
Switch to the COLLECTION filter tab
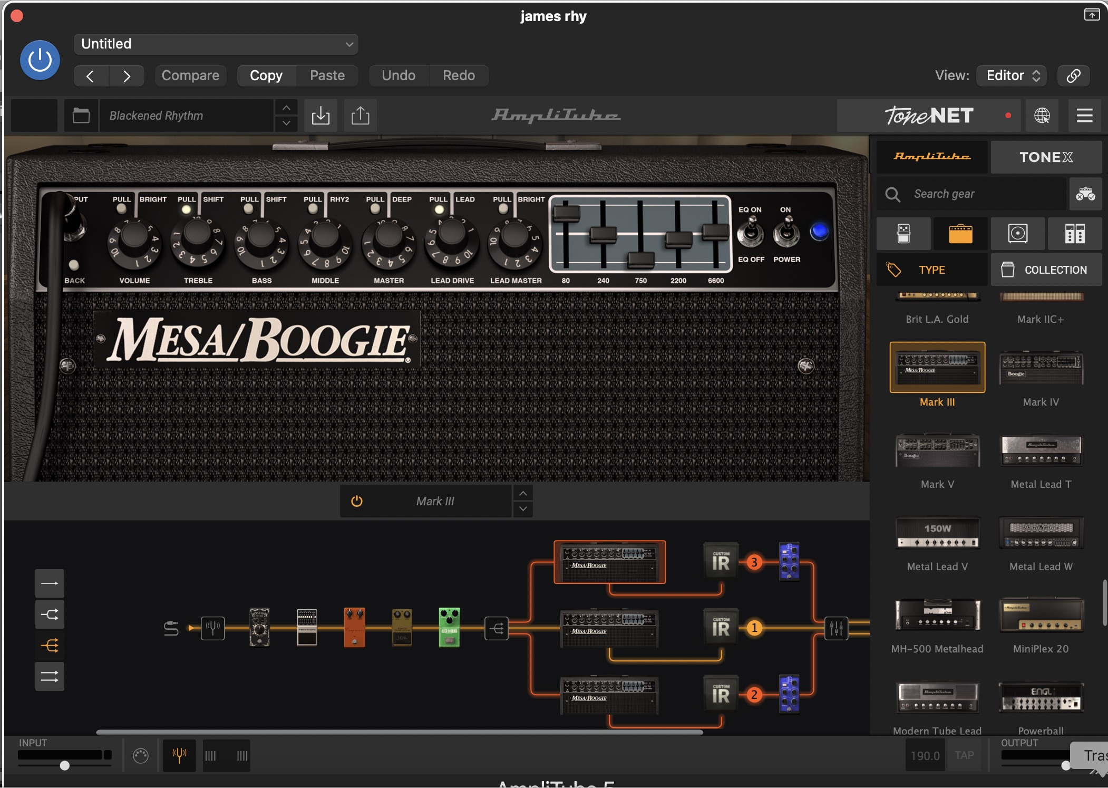[x=1046, y=270]
